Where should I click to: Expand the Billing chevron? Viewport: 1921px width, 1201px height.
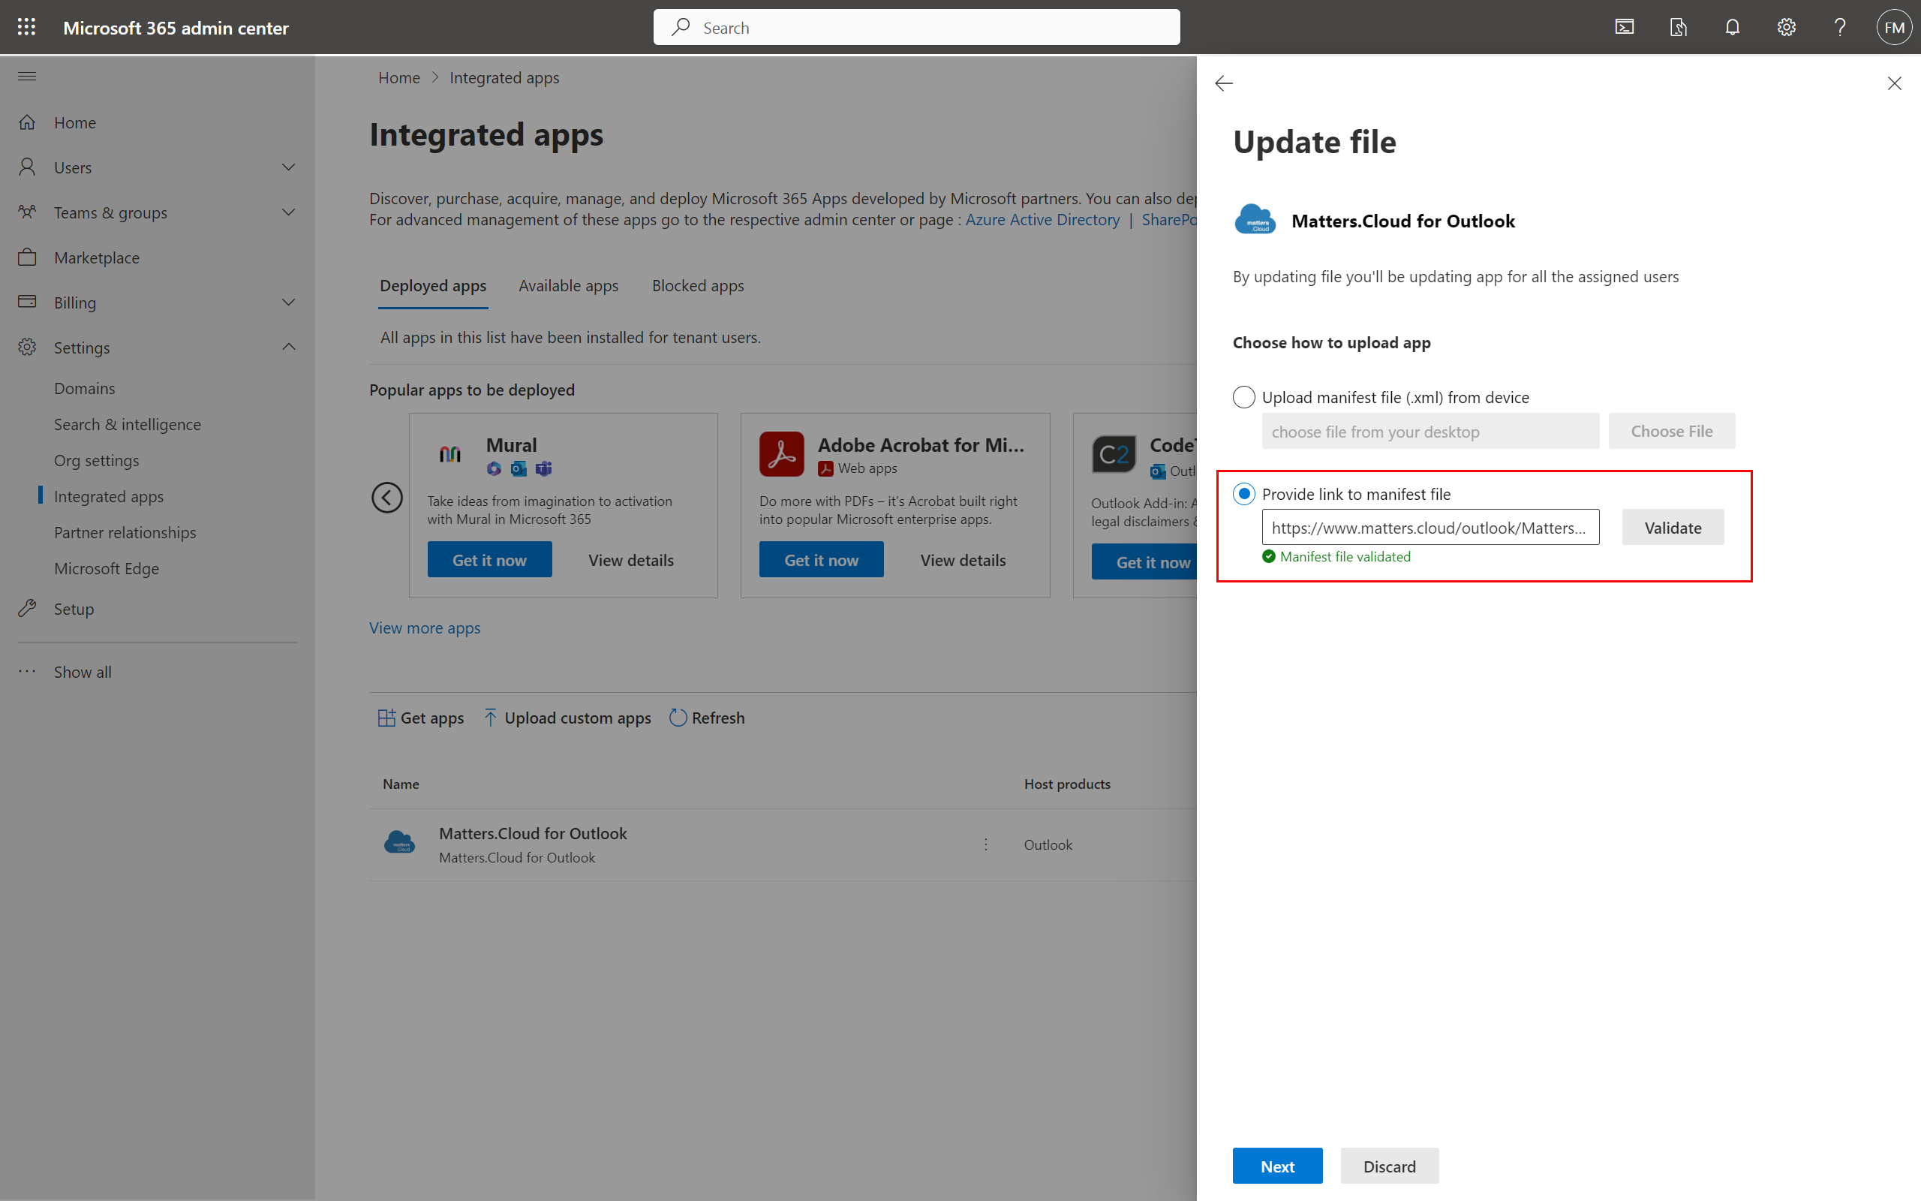pos(289,302)
